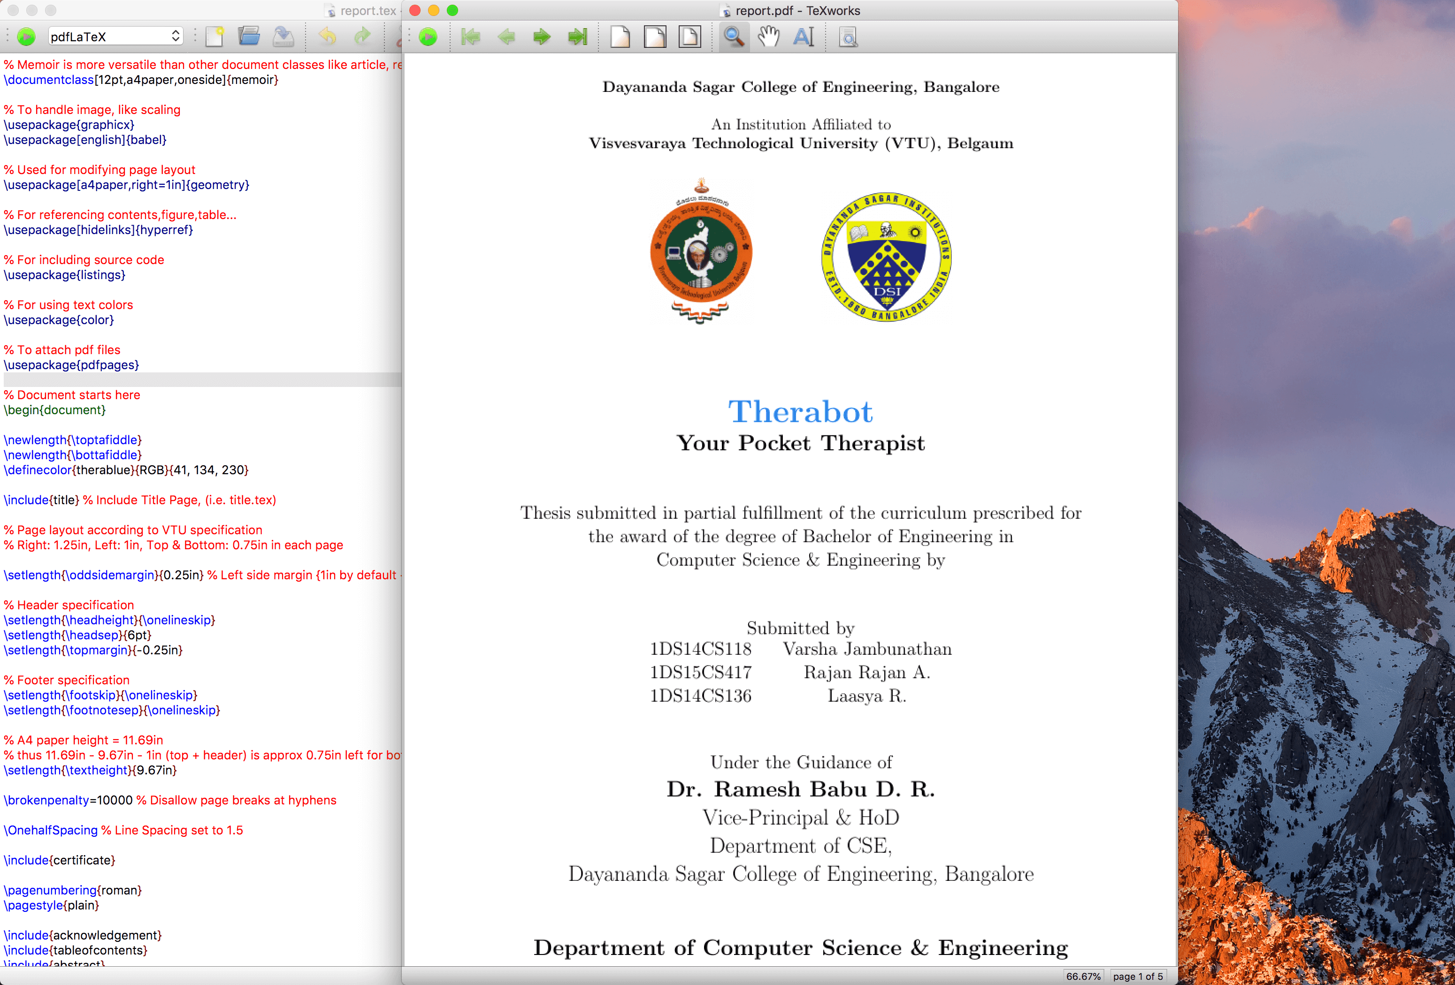Click the DSI yellow-blue crest logo in PDF
Viewport: 1455px width, 985px height.
(886, 257)
